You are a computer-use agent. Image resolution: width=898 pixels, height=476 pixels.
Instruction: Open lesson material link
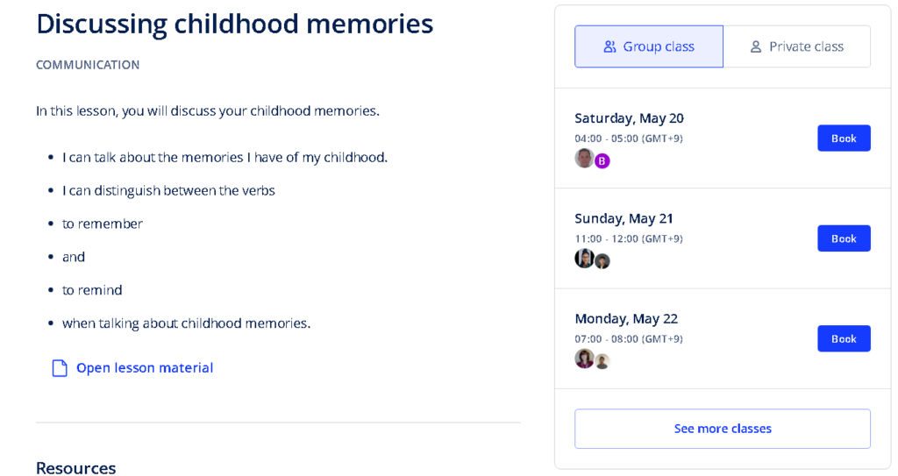click(x=145, y=368)
